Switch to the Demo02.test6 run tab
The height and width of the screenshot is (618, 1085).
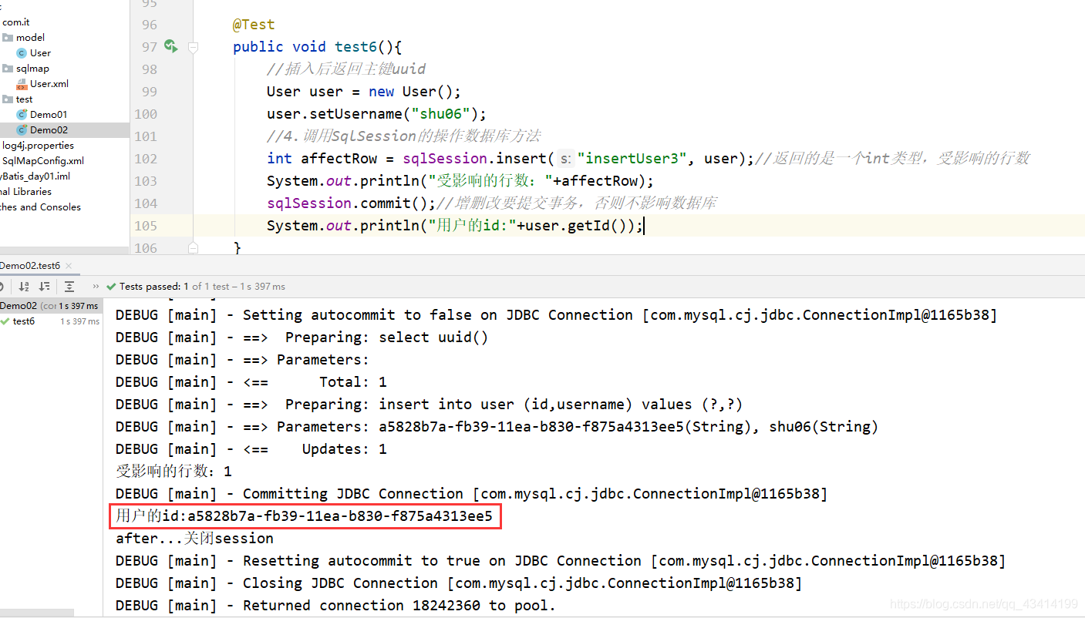point(29,266)
